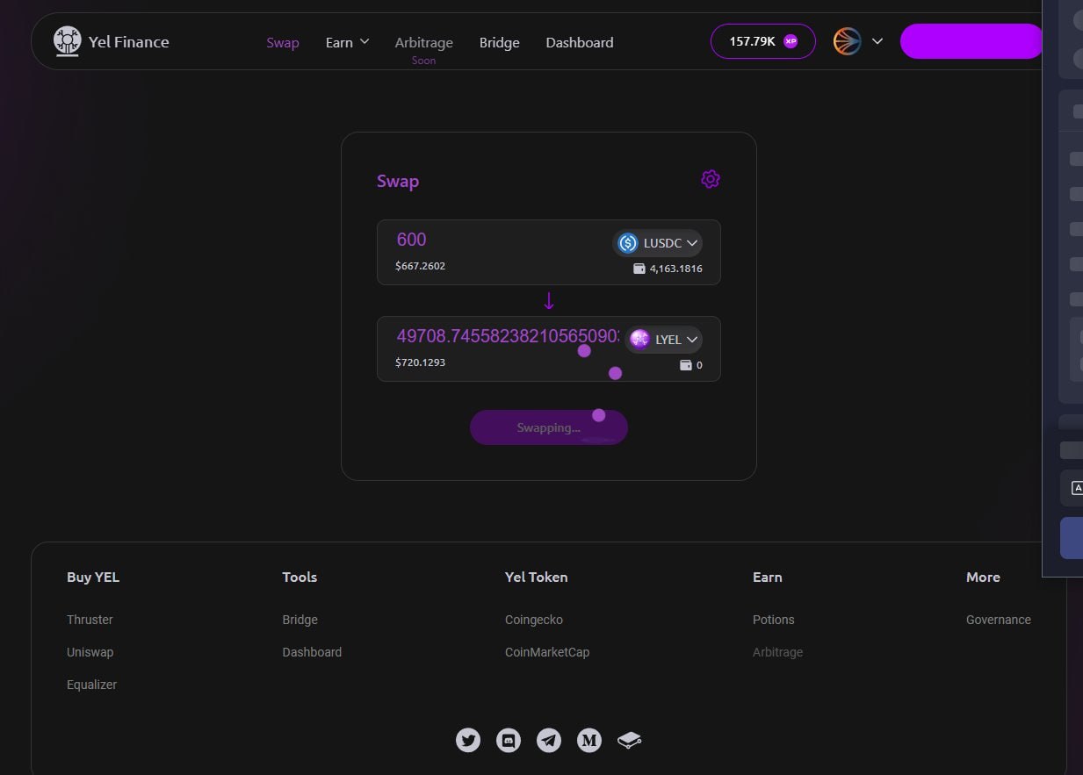This screenshot has width=1083, height=775.
Task: Open the Twitter social icon
Action: (468, 740)
